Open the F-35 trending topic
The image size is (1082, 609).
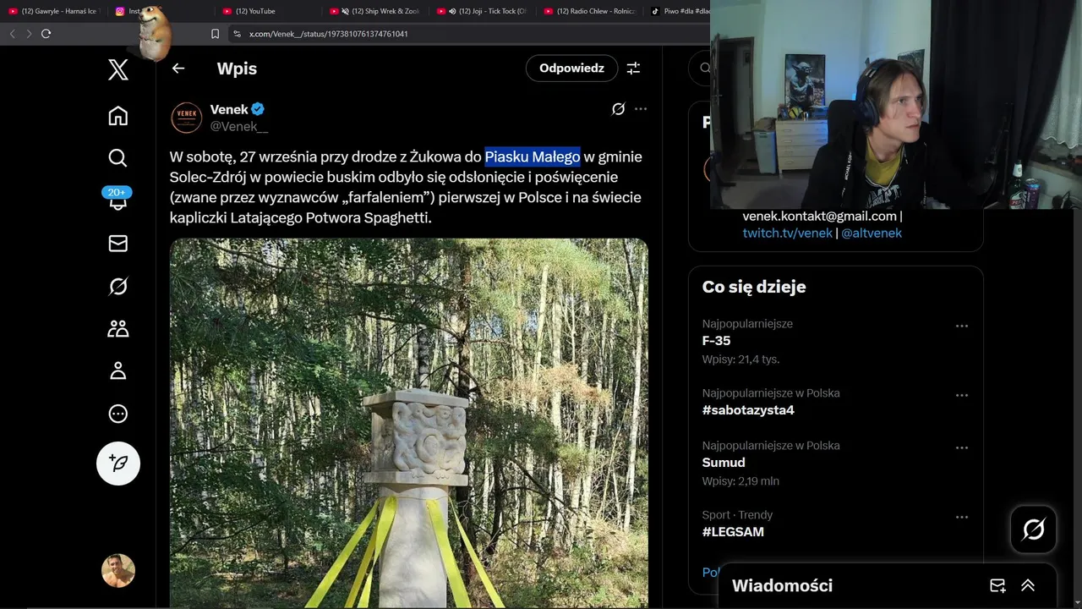coord(716,341)
